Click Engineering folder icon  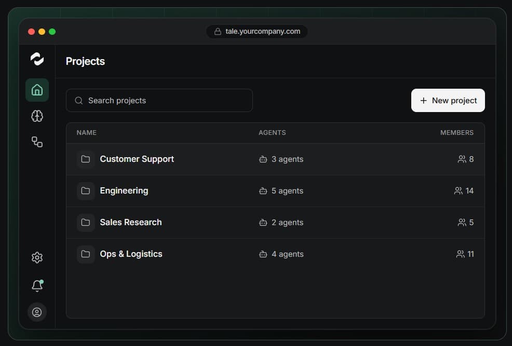click(86, 191)
